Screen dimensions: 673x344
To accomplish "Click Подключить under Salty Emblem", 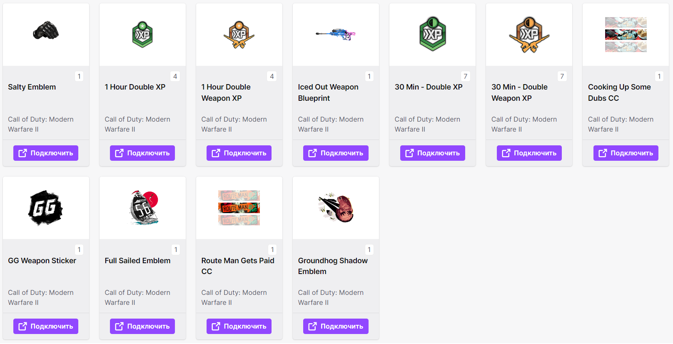I will pyautogui.click(x=46, y=153).
